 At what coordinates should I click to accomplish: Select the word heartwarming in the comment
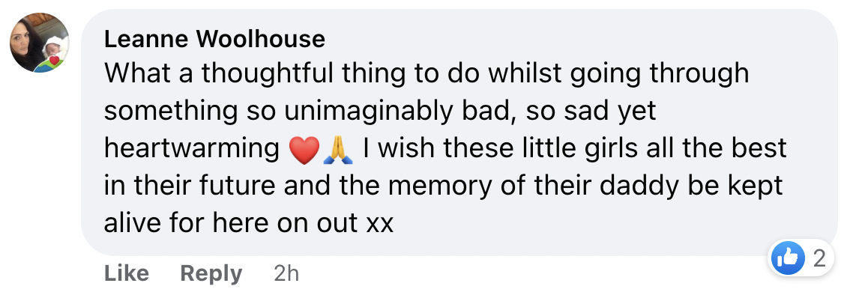pos(193,149)
